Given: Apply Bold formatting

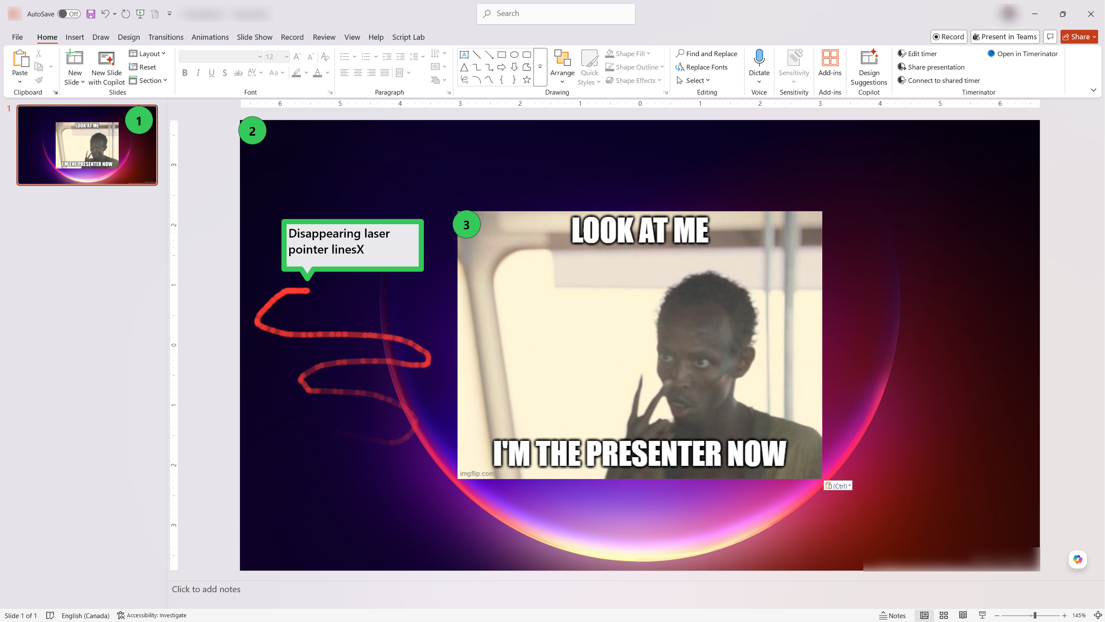Looking at the screenshot, I should pos(185,73).
